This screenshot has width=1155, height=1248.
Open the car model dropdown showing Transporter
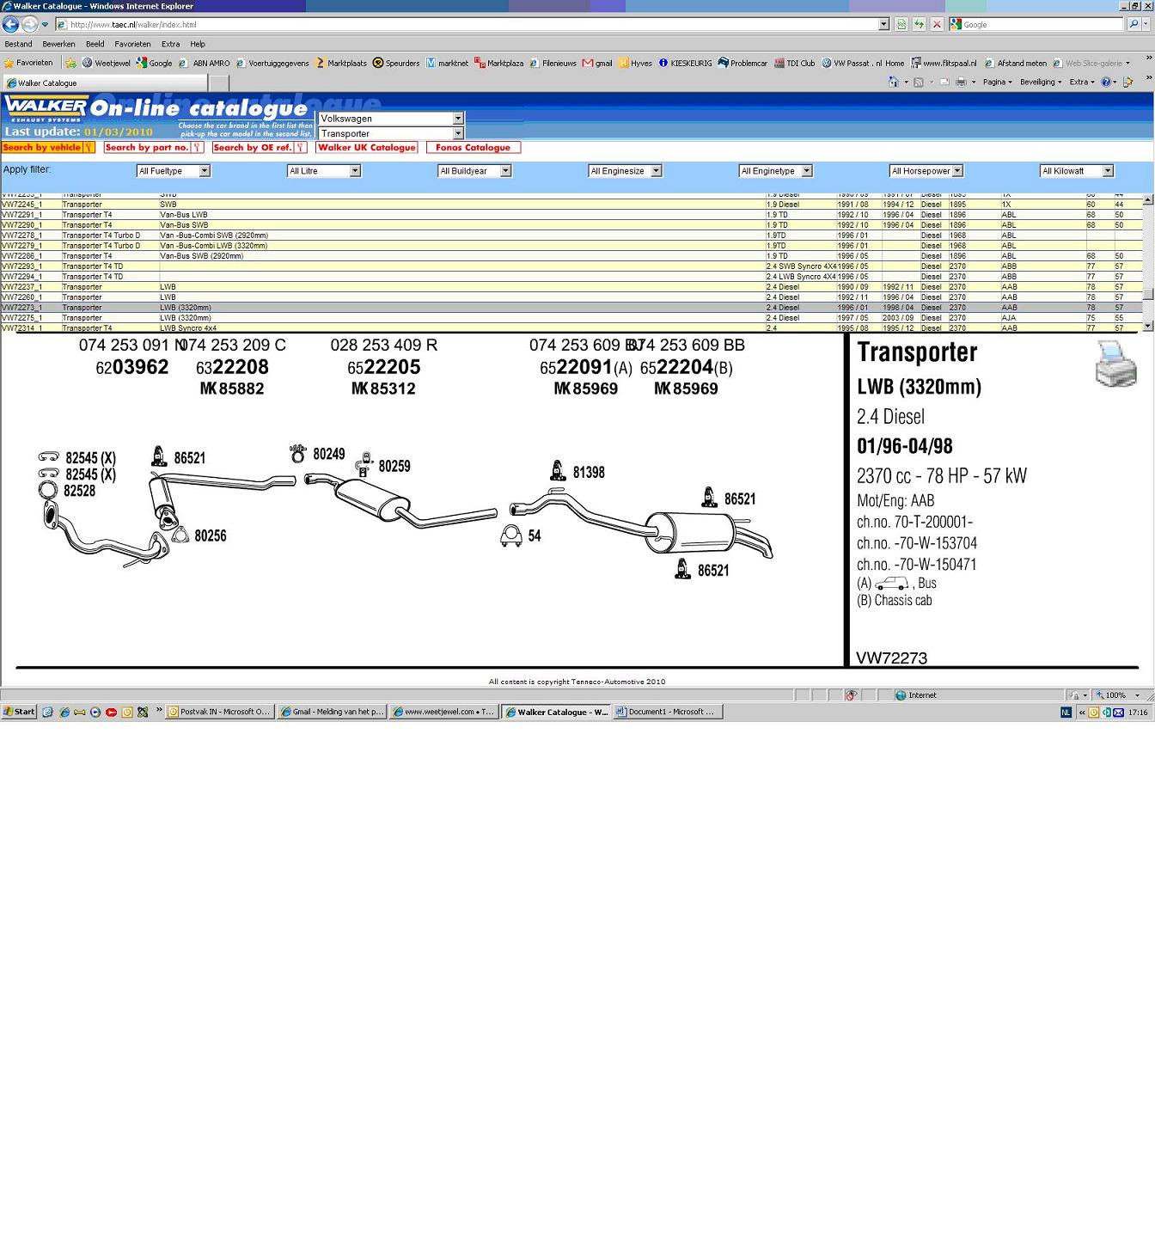391,133
